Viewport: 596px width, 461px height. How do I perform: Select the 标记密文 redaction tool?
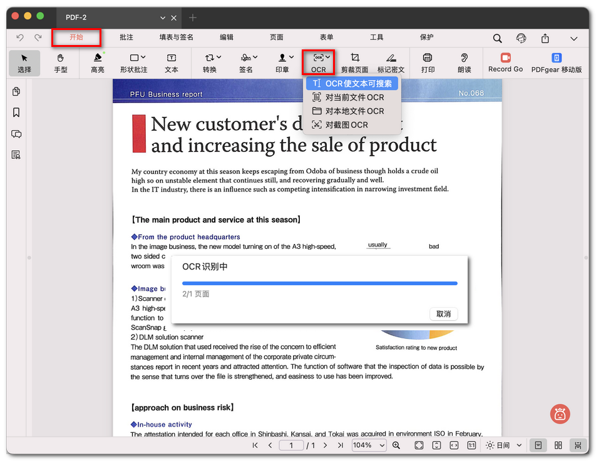tap(391, 63)
